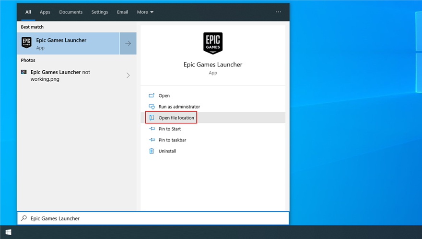Screen dimensions: 422x239
Task: Switch to the Apps search tab
Action: 45,12
